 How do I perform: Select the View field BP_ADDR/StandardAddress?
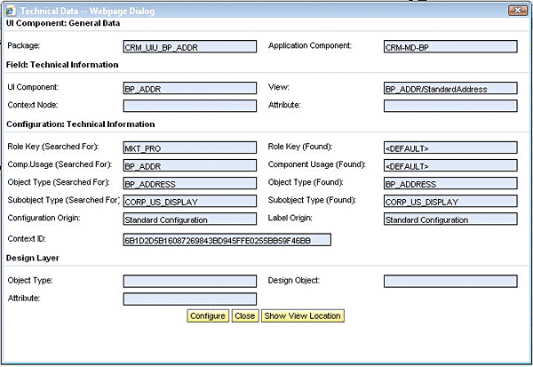[x=450, y=88]
